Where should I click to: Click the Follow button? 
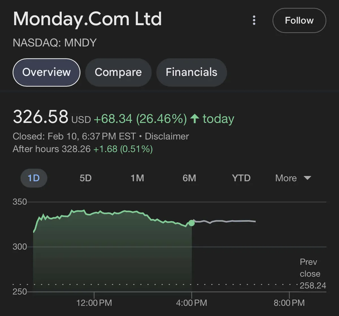click(299, 20)
